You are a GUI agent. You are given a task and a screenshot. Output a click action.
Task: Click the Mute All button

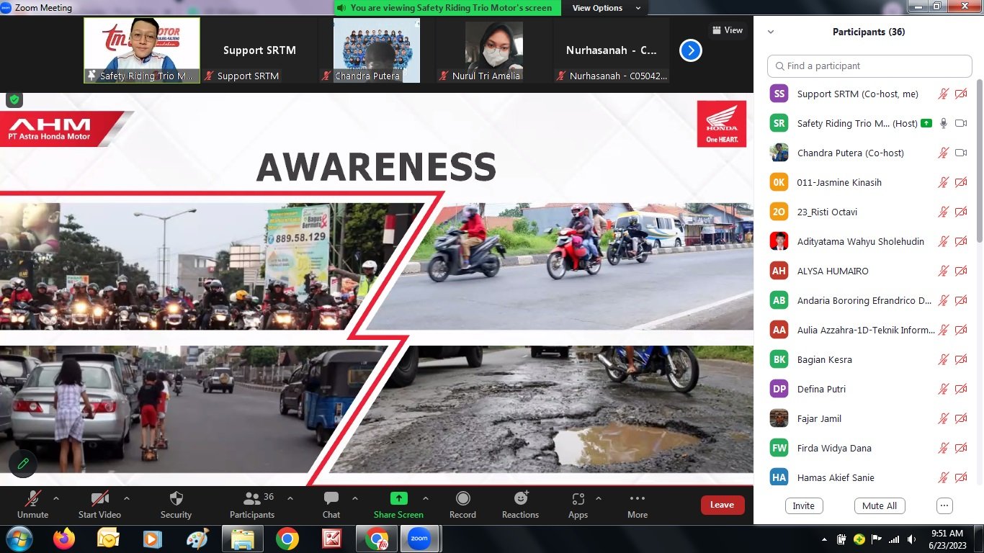point(879,505)
